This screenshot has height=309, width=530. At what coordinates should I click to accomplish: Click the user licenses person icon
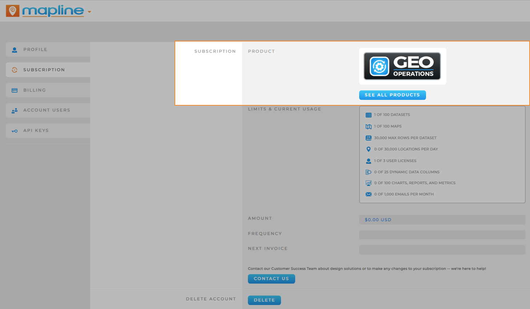tap(369, 161)
